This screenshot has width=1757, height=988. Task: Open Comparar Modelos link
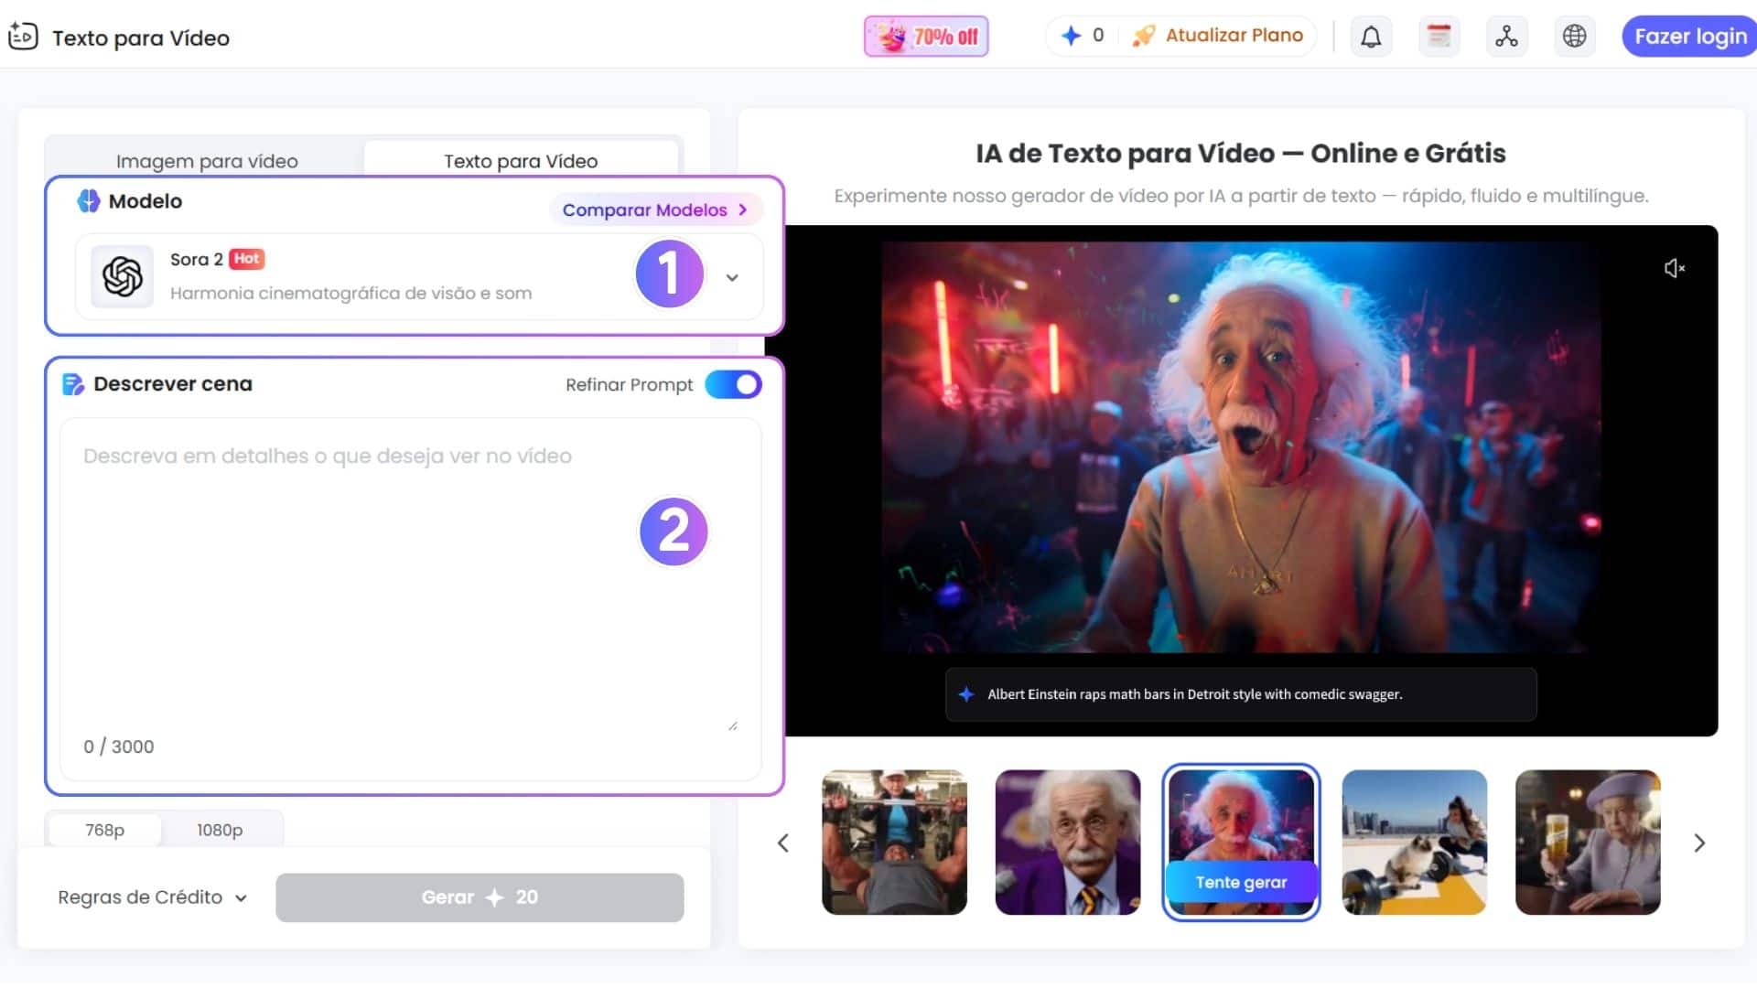pyautogui.click(x=655, y=209)
